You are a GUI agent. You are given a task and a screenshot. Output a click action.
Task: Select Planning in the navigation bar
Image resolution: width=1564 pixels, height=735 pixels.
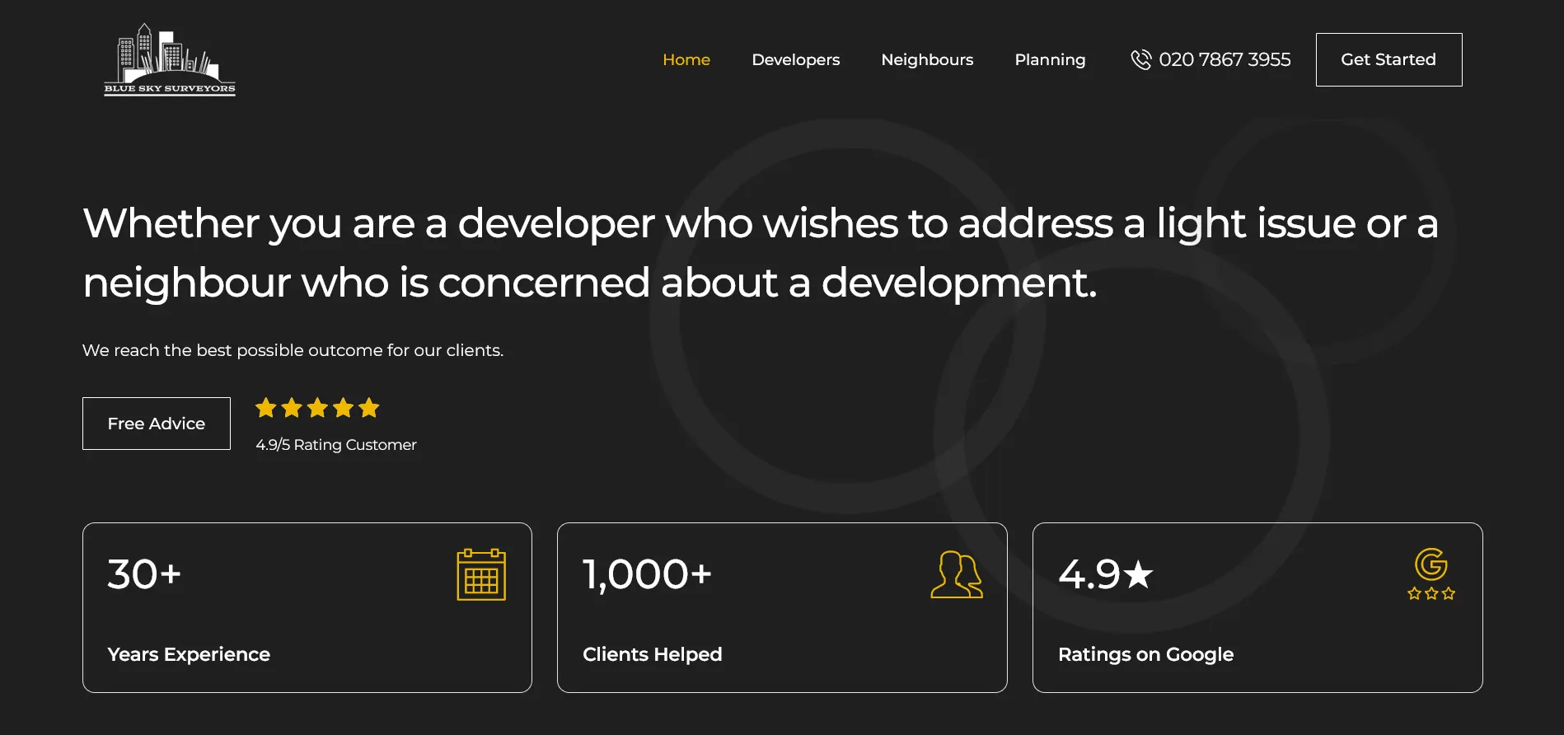click(1050, 59)
